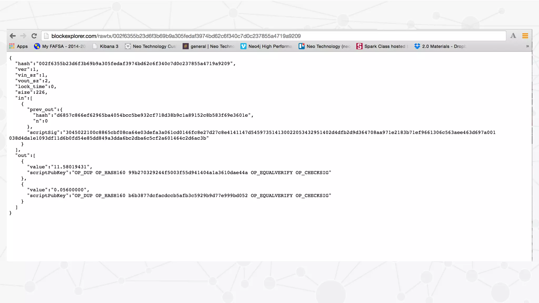Click the 11.58019431 output value
Viewport: 539px width, 303px height.
click(70, 167)
